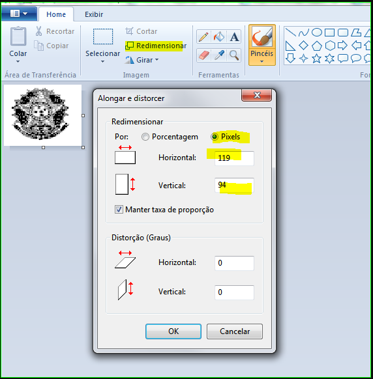Click the canvas bottom-right corner handle

click(83, 147)
